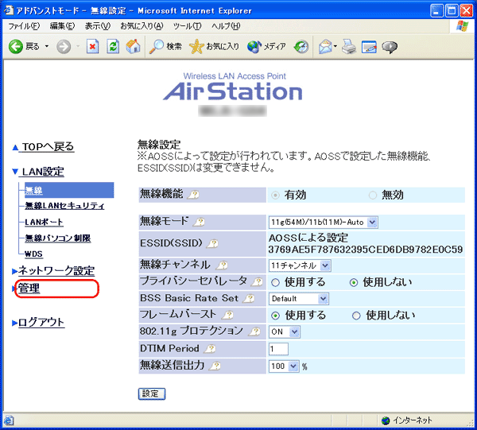Viewport: 477px width, 430px height.
Task: Open the ヘルプ(H) menu
Action: click(x=226, y=26)
